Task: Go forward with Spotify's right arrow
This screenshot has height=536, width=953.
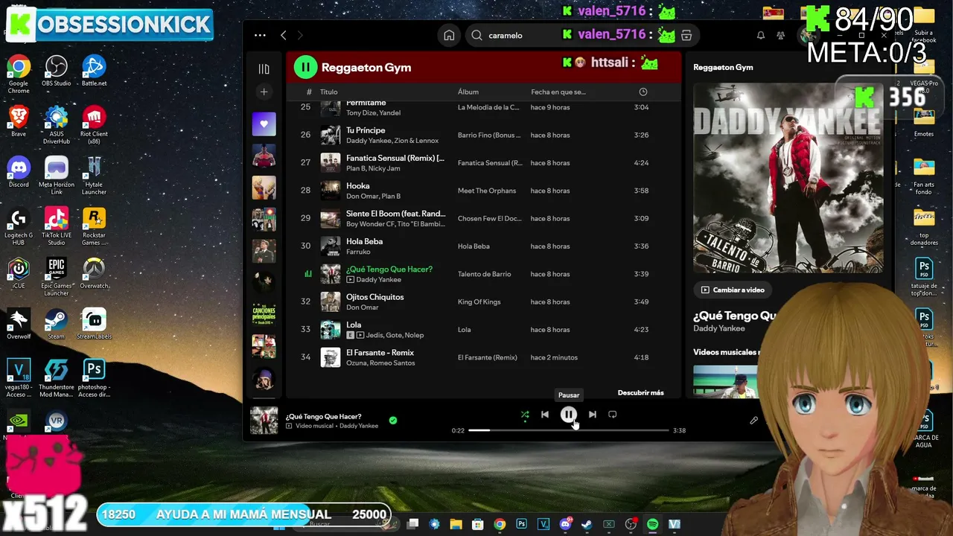Action: pyautogui.click(x=300, y=35)
